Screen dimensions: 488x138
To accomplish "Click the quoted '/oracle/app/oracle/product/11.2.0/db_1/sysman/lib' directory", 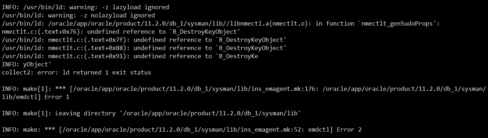I will [210, 113].
